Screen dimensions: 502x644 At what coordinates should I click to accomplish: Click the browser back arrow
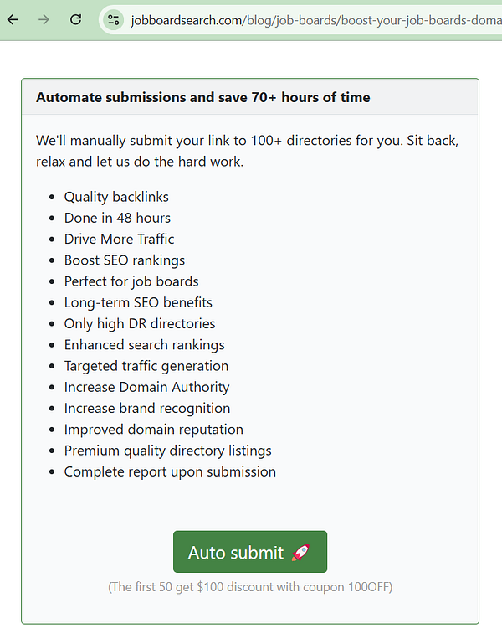tap(13, 19)
